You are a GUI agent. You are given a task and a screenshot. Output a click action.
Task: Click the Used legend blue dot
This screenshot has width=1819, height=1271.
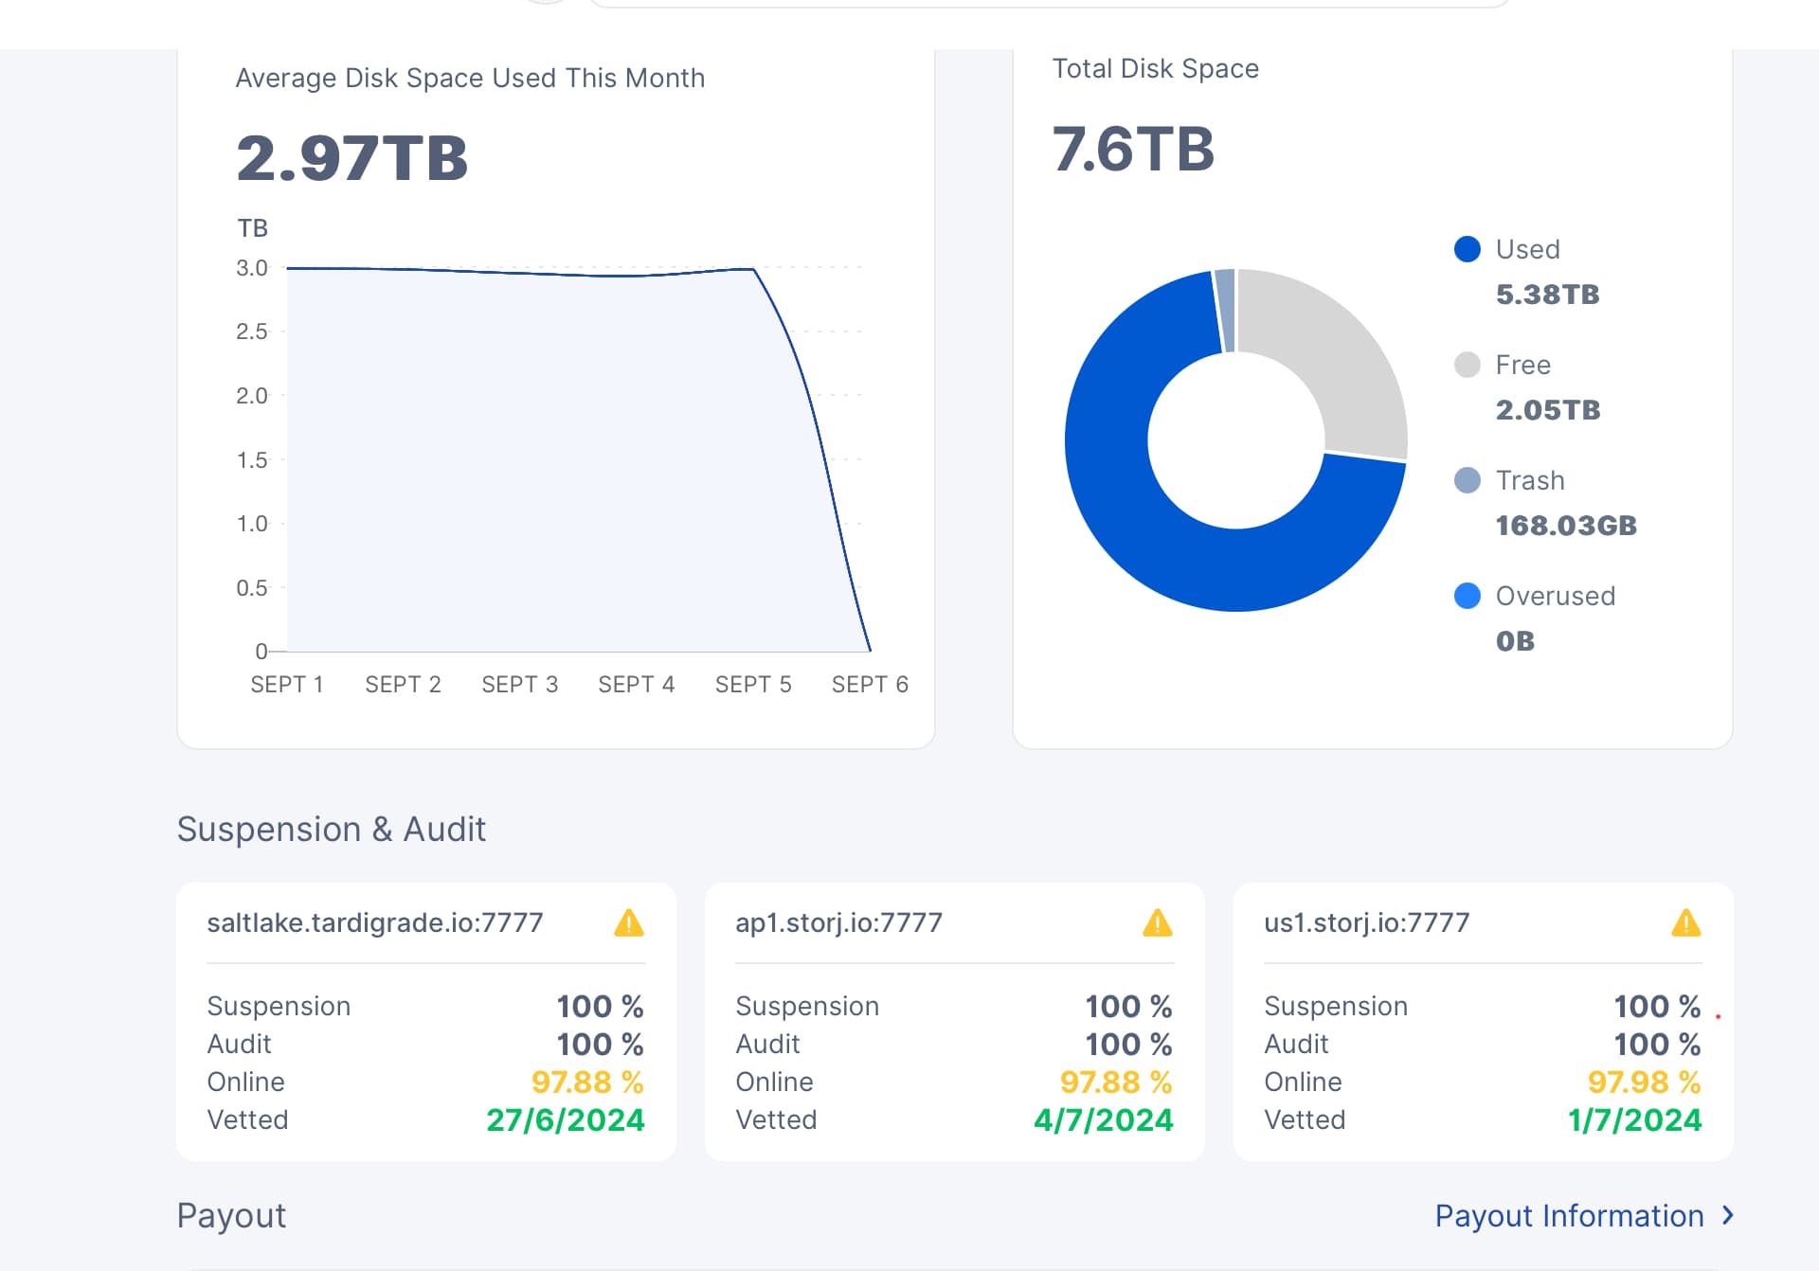point(1467,249)
